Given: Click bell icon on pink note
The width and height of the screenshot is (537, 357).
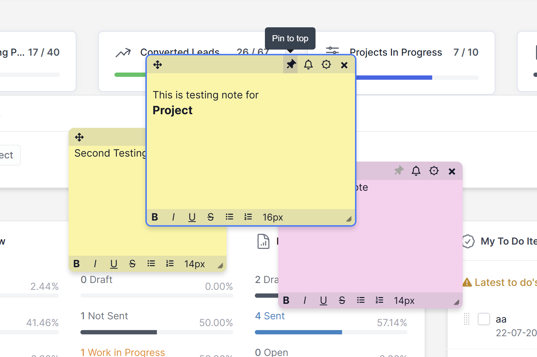Looking at the screenshot, I should click(x=416, y=171).
